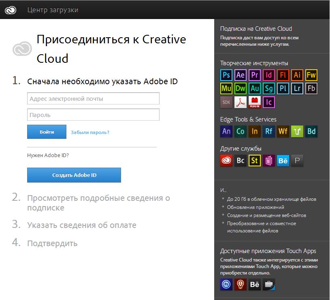
Task: Select the PhoneGap Build (Bd) icon
Action: [311, 131]
